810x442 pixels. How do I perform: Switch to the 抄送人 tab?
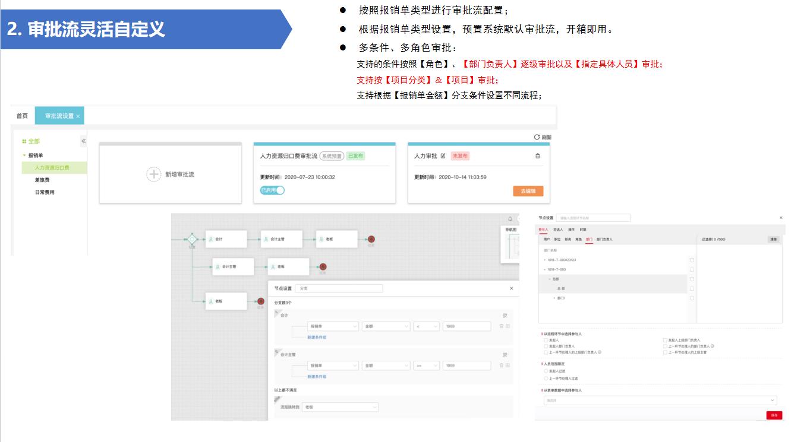tap(557, 229)
